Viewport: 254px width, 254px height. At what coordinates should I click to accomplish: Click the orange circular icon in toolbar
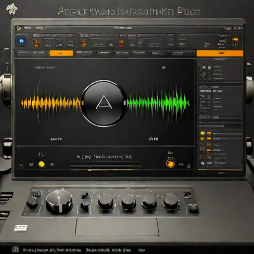tap(84, 43)
